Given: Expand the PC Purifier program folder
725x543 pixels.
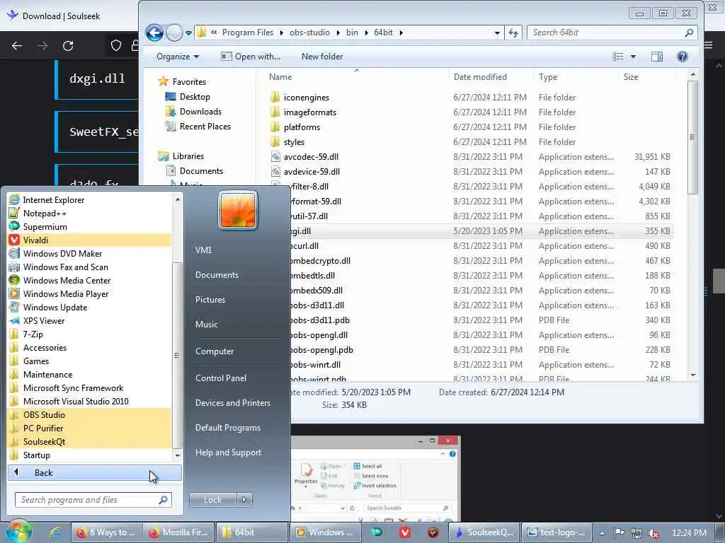Looking at the screenshot, I should coord(90,428).
